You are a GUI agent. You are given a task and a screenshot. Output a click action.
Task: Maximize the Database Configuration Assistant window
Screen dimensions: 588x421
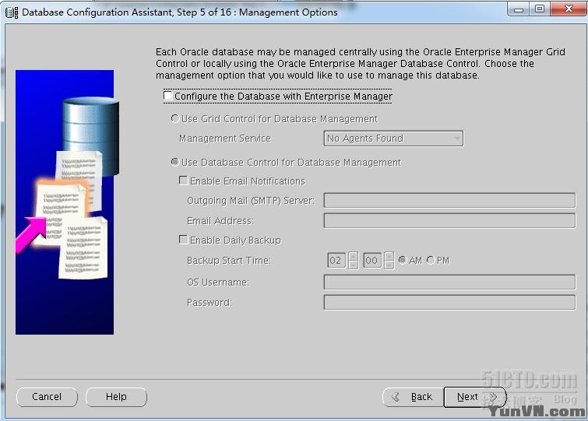[x=539, y=9]
